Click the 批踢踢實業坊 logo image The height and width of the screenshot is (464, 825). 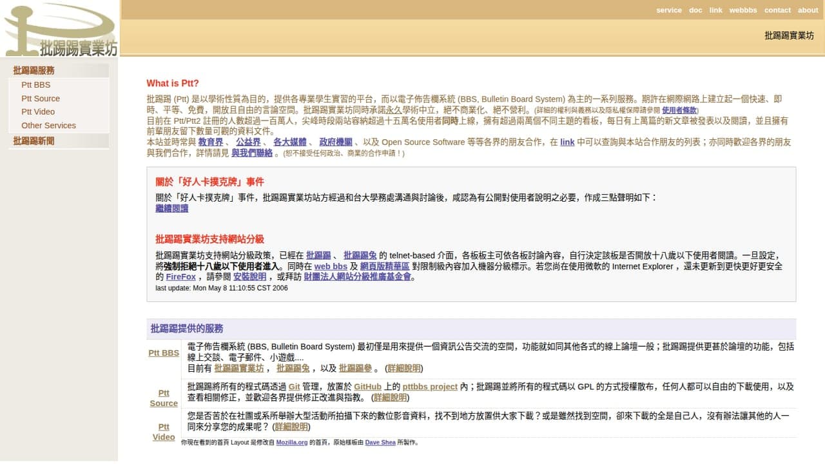[x=60, y=30]
